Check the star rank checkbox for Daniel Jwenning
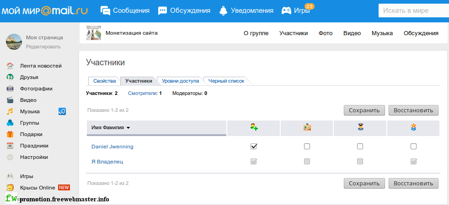 pos(413,147)
